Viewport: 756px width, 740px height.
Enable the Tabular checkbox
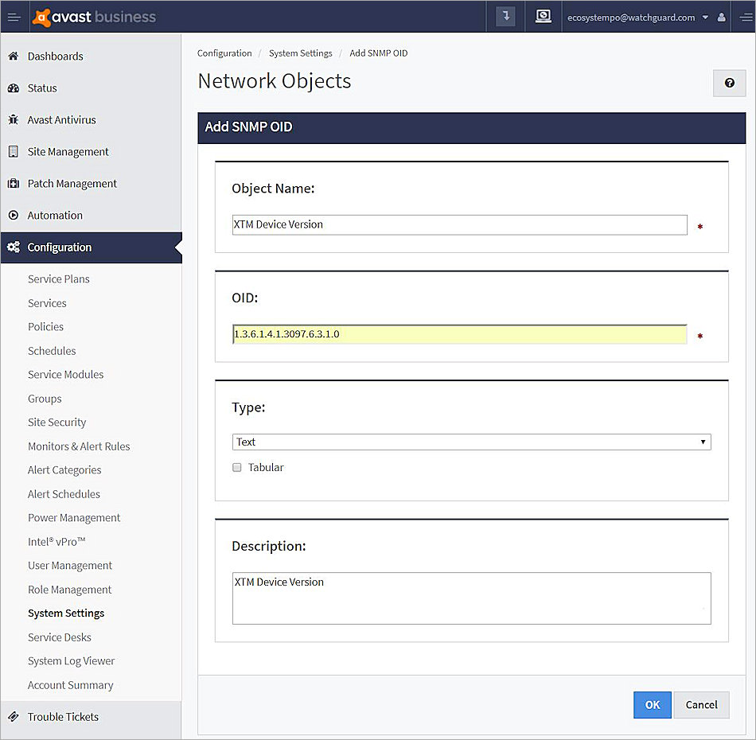[236, 467]
